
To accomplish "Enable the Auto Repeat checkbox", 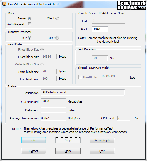I will point(29,24).
